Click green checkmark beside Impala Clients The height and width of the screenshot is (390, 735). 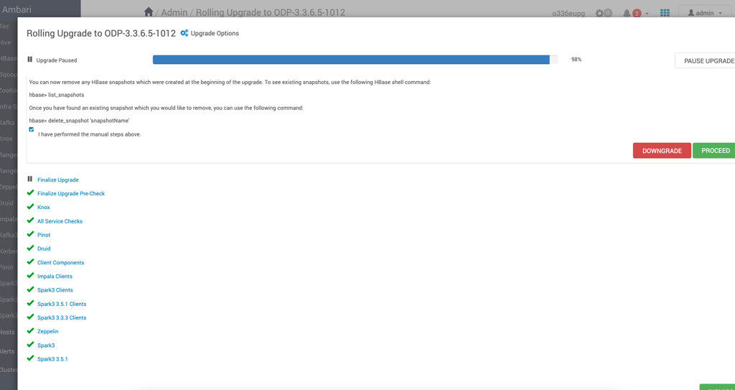[30, 276]
